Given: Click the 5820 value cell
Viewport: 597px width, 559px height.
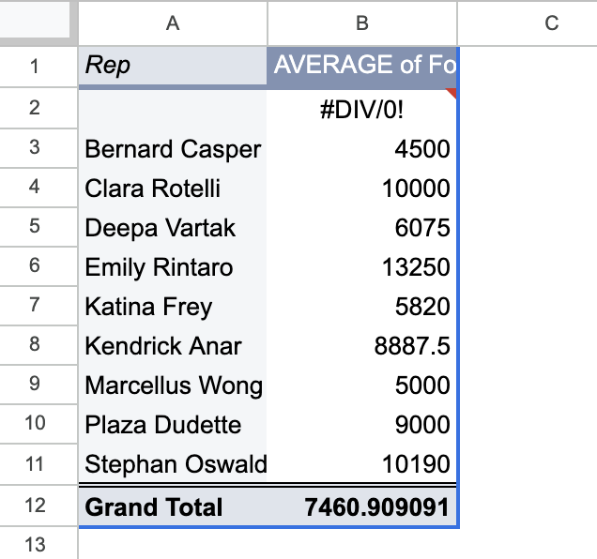Looking at the screenshot, I should (362, 307).
